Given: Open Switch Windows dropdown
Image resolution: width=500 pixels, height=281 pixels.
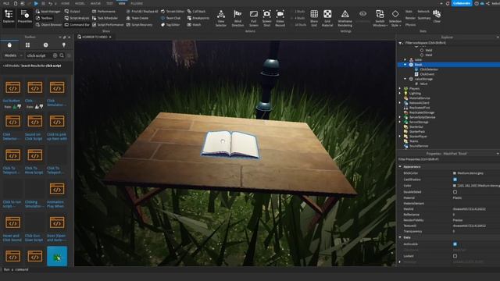Looking at the screenshot, I should pos(380,18).
